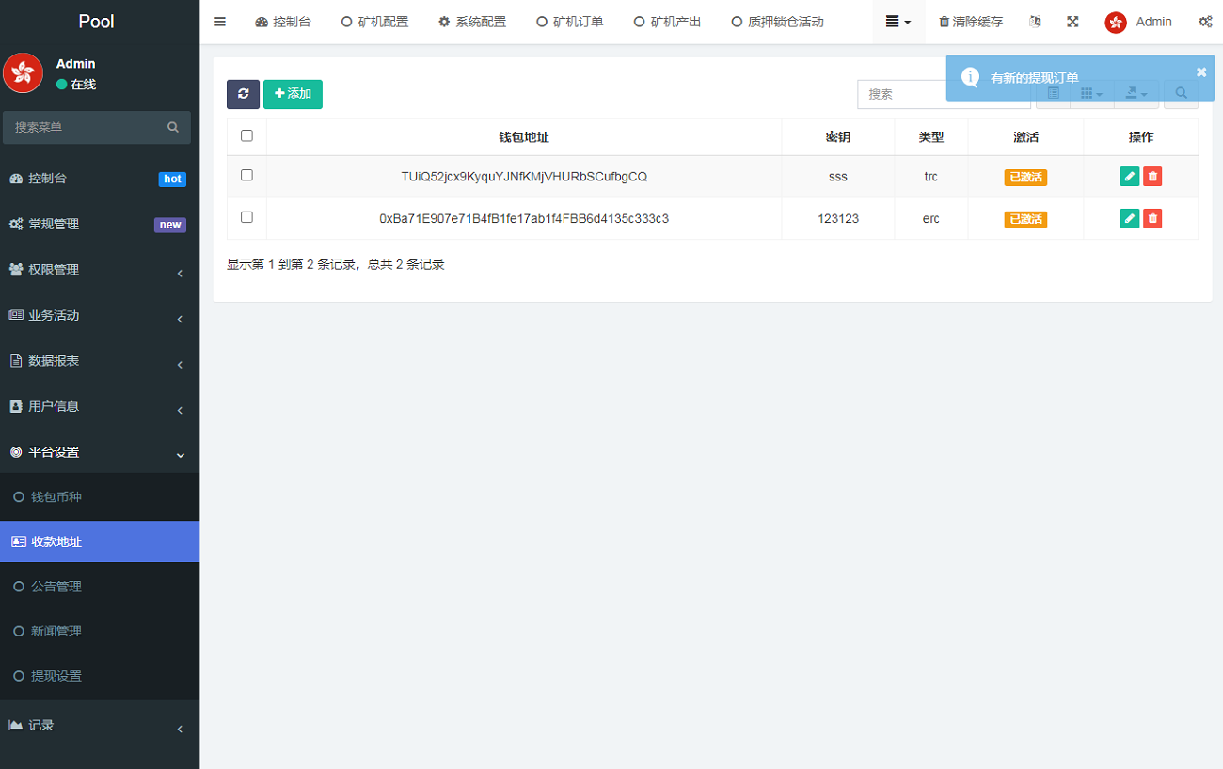The image size is (1223, 769).
Task: Edit the trc wallet address row
Action: point(1130,177)
